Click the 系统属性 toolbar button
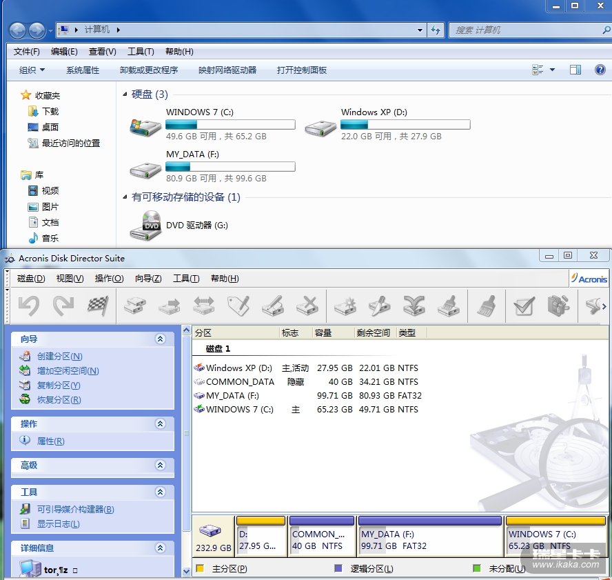This screenshot has height=580, width=612. tap(83, 70)
